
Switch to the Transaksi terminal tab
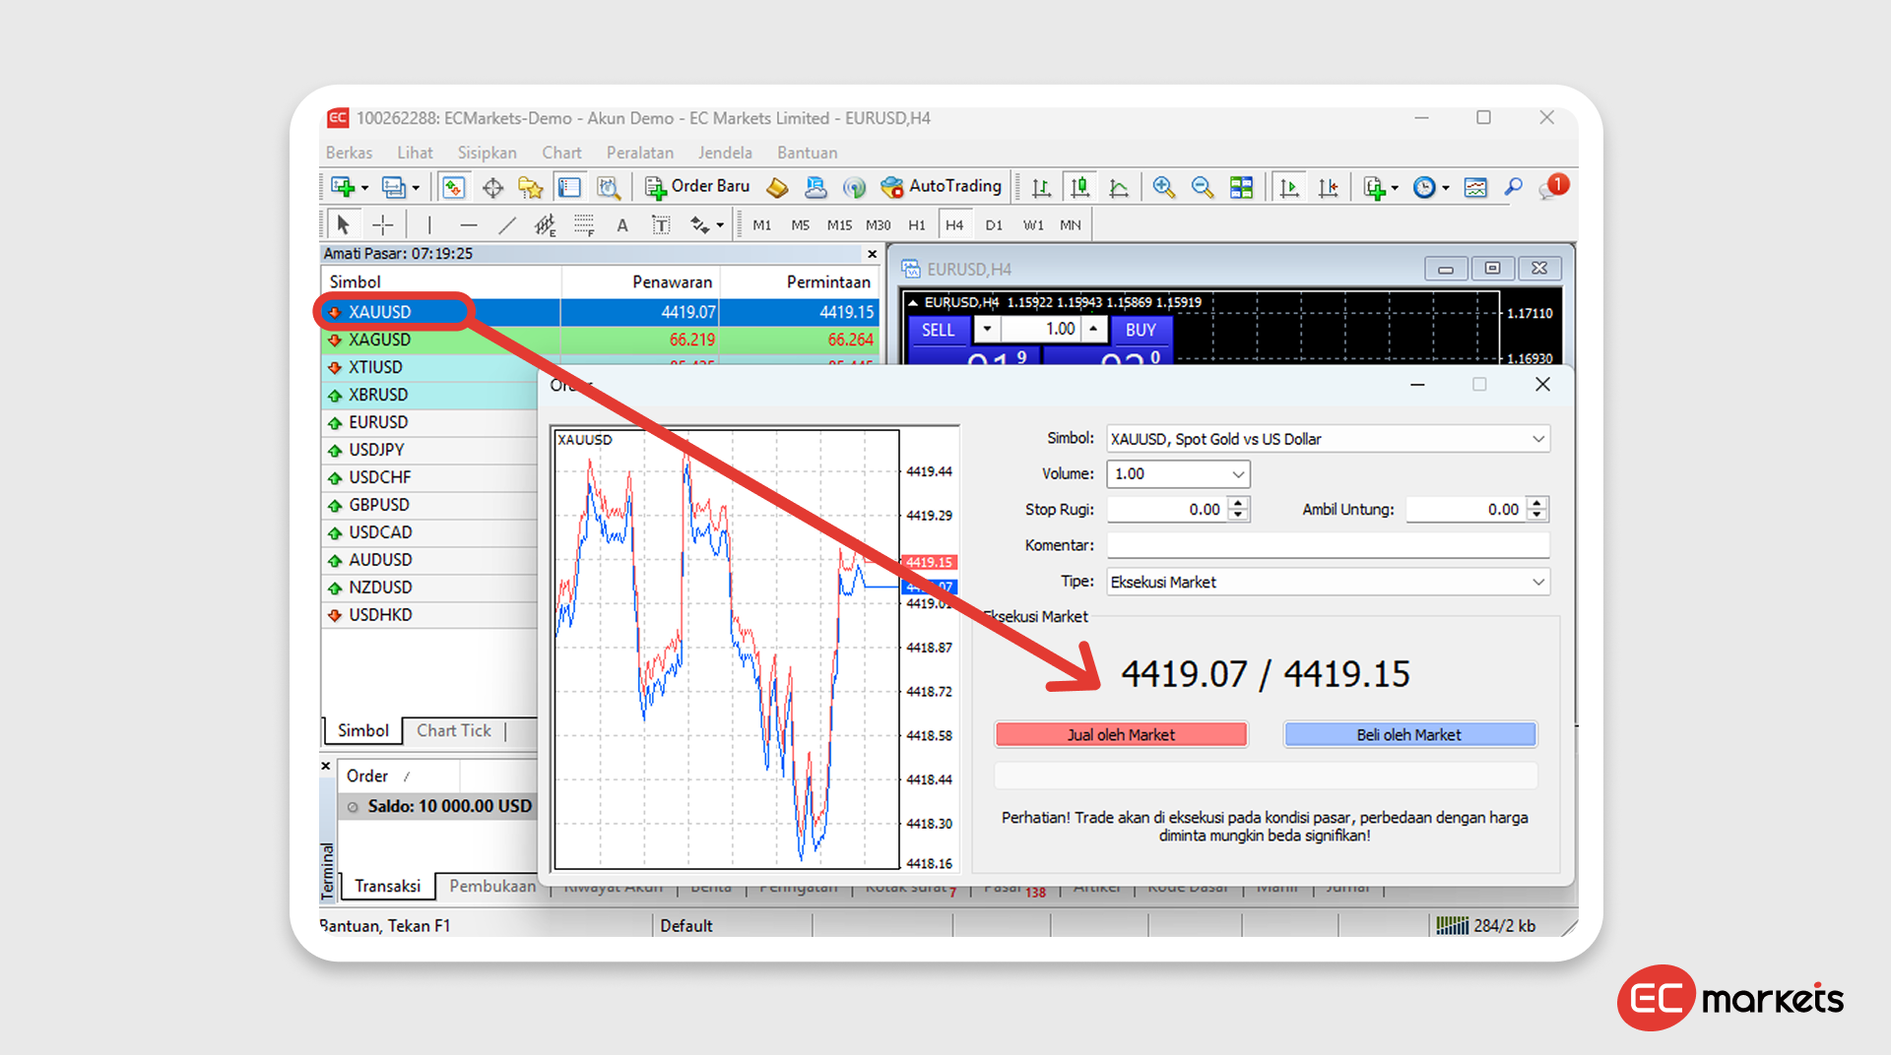pyautogui.click(x=387, y=886)
